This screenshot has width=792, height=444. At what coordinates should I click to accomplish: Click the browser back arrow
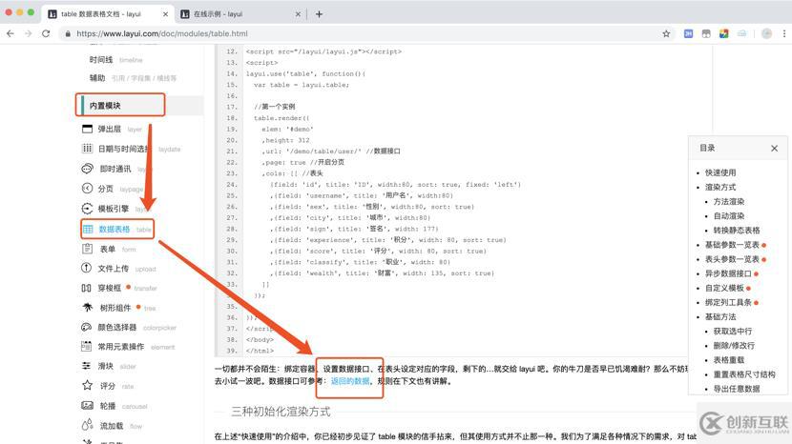[x=10, y=33]
